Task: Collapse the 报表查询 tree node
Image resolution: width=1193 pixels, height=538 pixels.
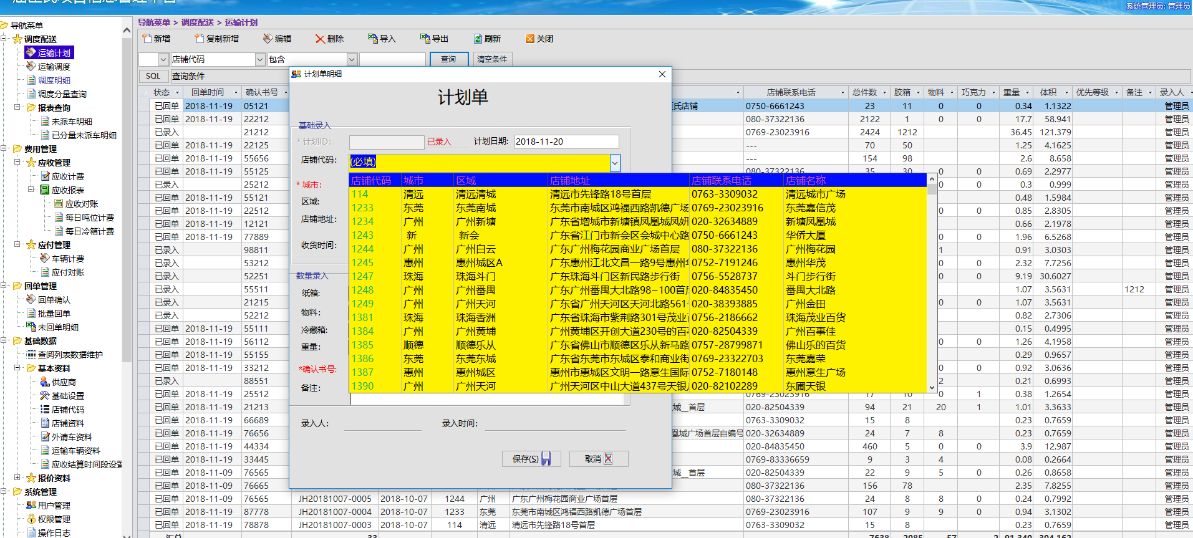Action: [17, 107]
